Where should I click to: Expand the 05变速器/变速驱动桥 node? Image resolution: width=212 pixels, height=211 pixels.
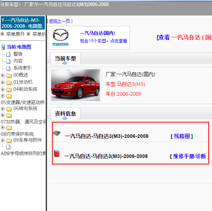2,96
